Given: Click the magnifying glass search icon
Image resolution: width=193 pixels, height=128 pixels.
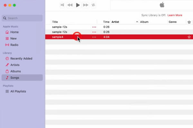Looking at the screenshot, I should coord(5,18).
